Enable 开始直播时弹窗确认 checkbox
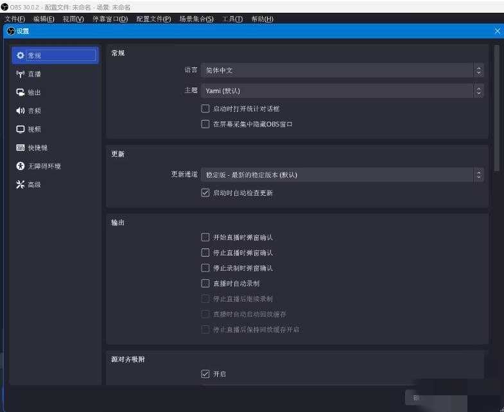504x412 pixels. 205,237
